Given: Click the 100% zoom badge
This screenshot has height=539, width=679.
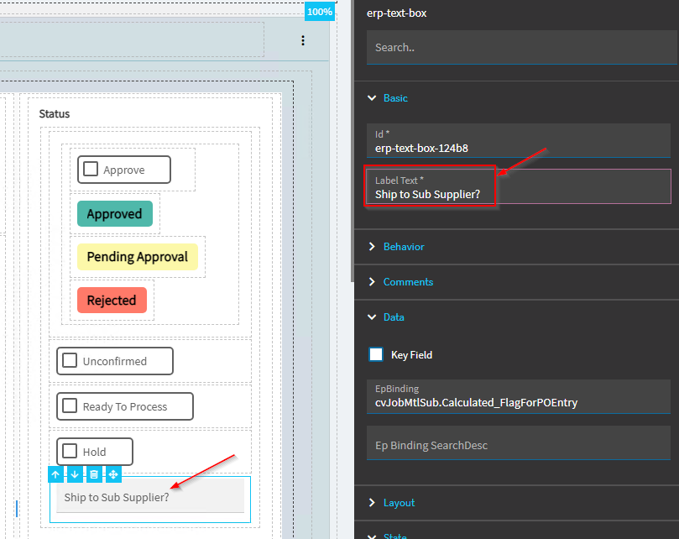Looking at the screenshot, I should point(320,12).
